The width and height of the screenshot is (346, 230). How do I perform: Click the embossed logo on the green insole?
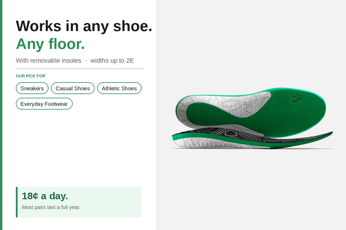(x=297, y=98)
